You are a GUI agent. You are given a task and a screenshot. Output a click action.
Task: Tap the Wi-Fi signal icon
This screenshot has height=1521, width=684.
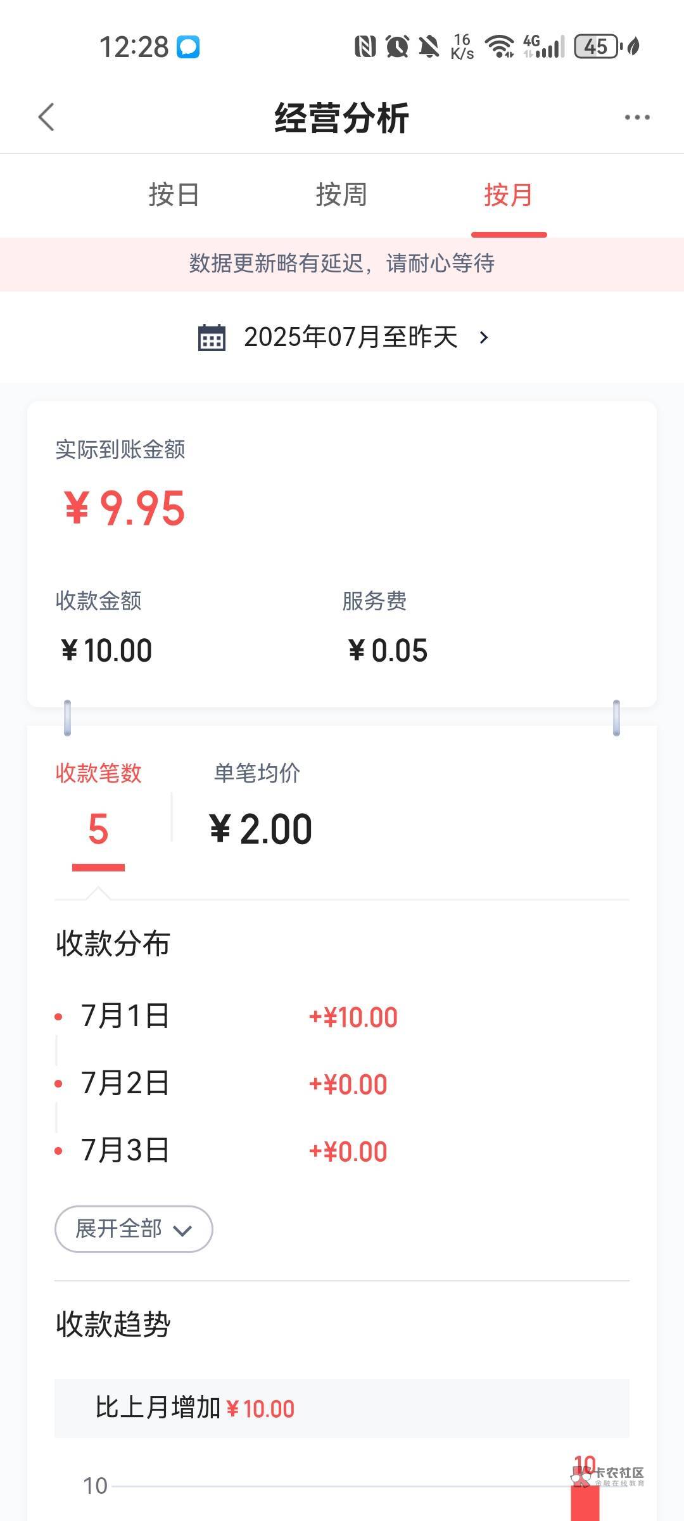click(x=499, y=46)
